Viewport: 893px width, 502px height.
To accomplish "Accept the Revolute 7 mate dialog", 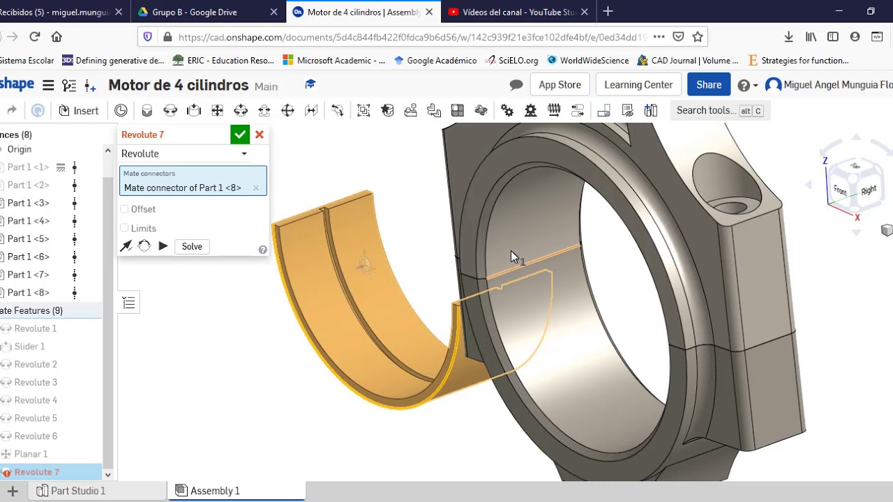I will [240, 135].
